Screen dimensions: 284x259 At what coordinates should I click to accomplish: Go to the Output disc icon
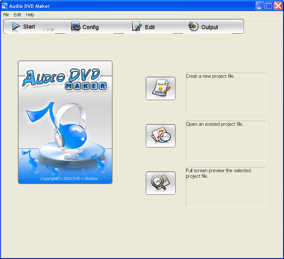pos(193,26)
